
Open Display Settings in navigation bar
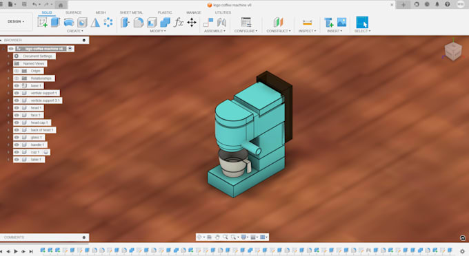[x=243, y=237]
